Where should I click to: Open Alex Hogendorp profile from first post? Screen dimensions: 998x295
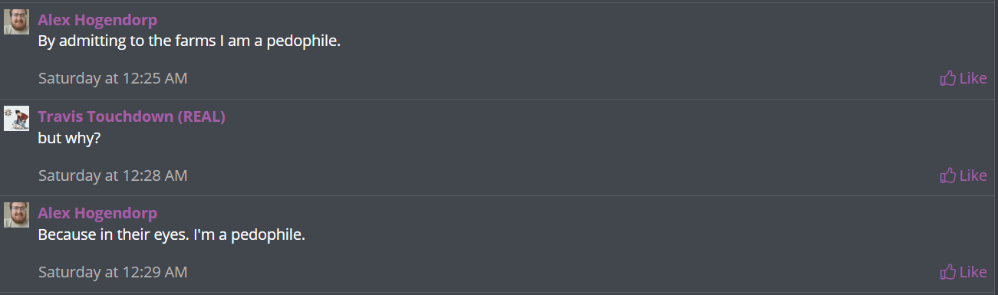pos(97,20)
